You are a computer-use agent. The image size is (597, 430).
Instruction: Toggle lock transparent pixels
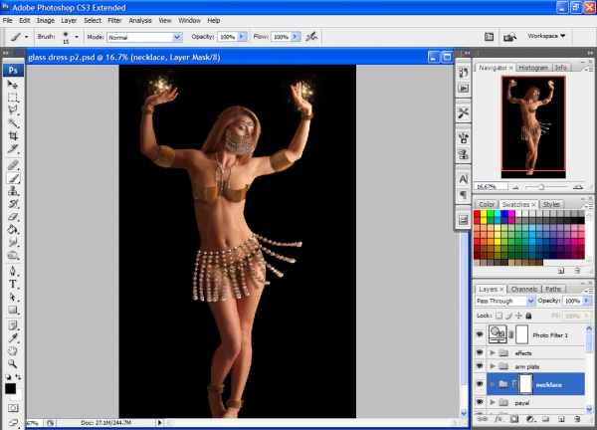point(498,316)
